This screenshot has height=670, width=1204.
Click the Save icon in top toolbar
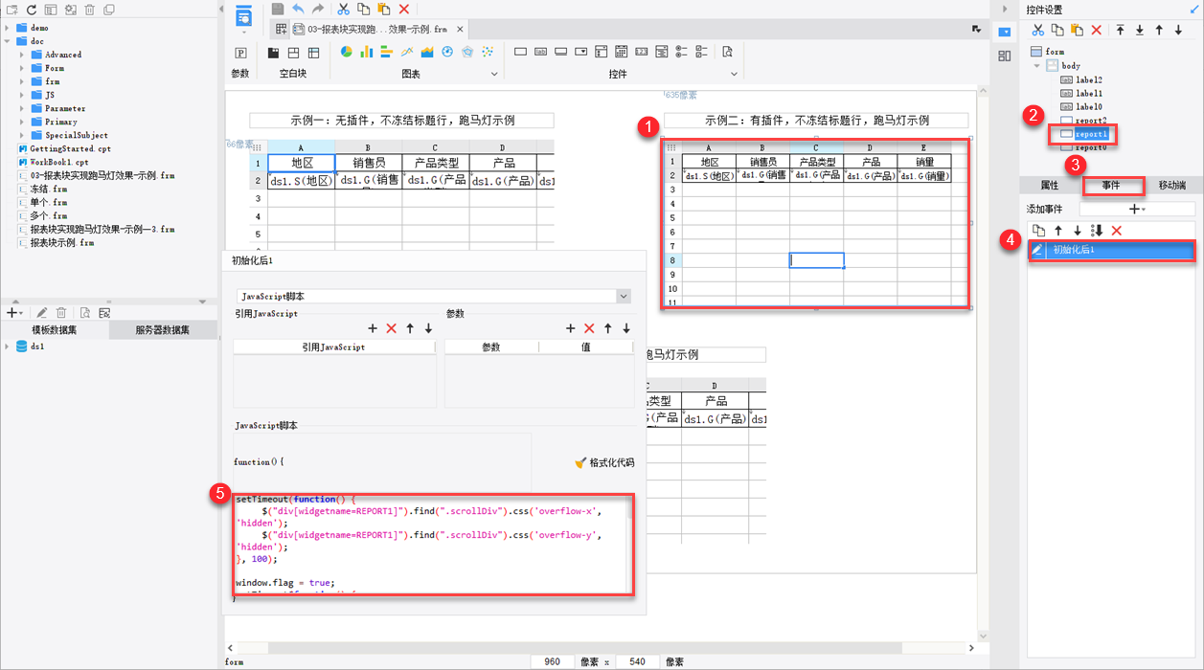click(x=277, y=9)
